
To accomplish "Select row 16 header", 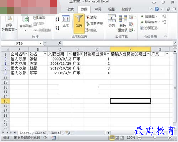I will coord(5,101).
